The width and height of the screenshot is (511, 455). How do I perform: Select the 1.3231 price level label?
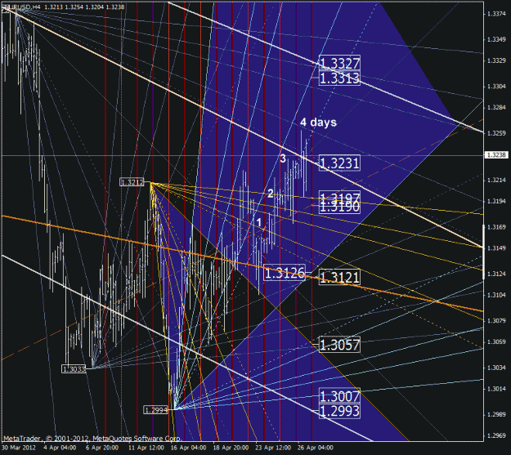coord(339,163)
